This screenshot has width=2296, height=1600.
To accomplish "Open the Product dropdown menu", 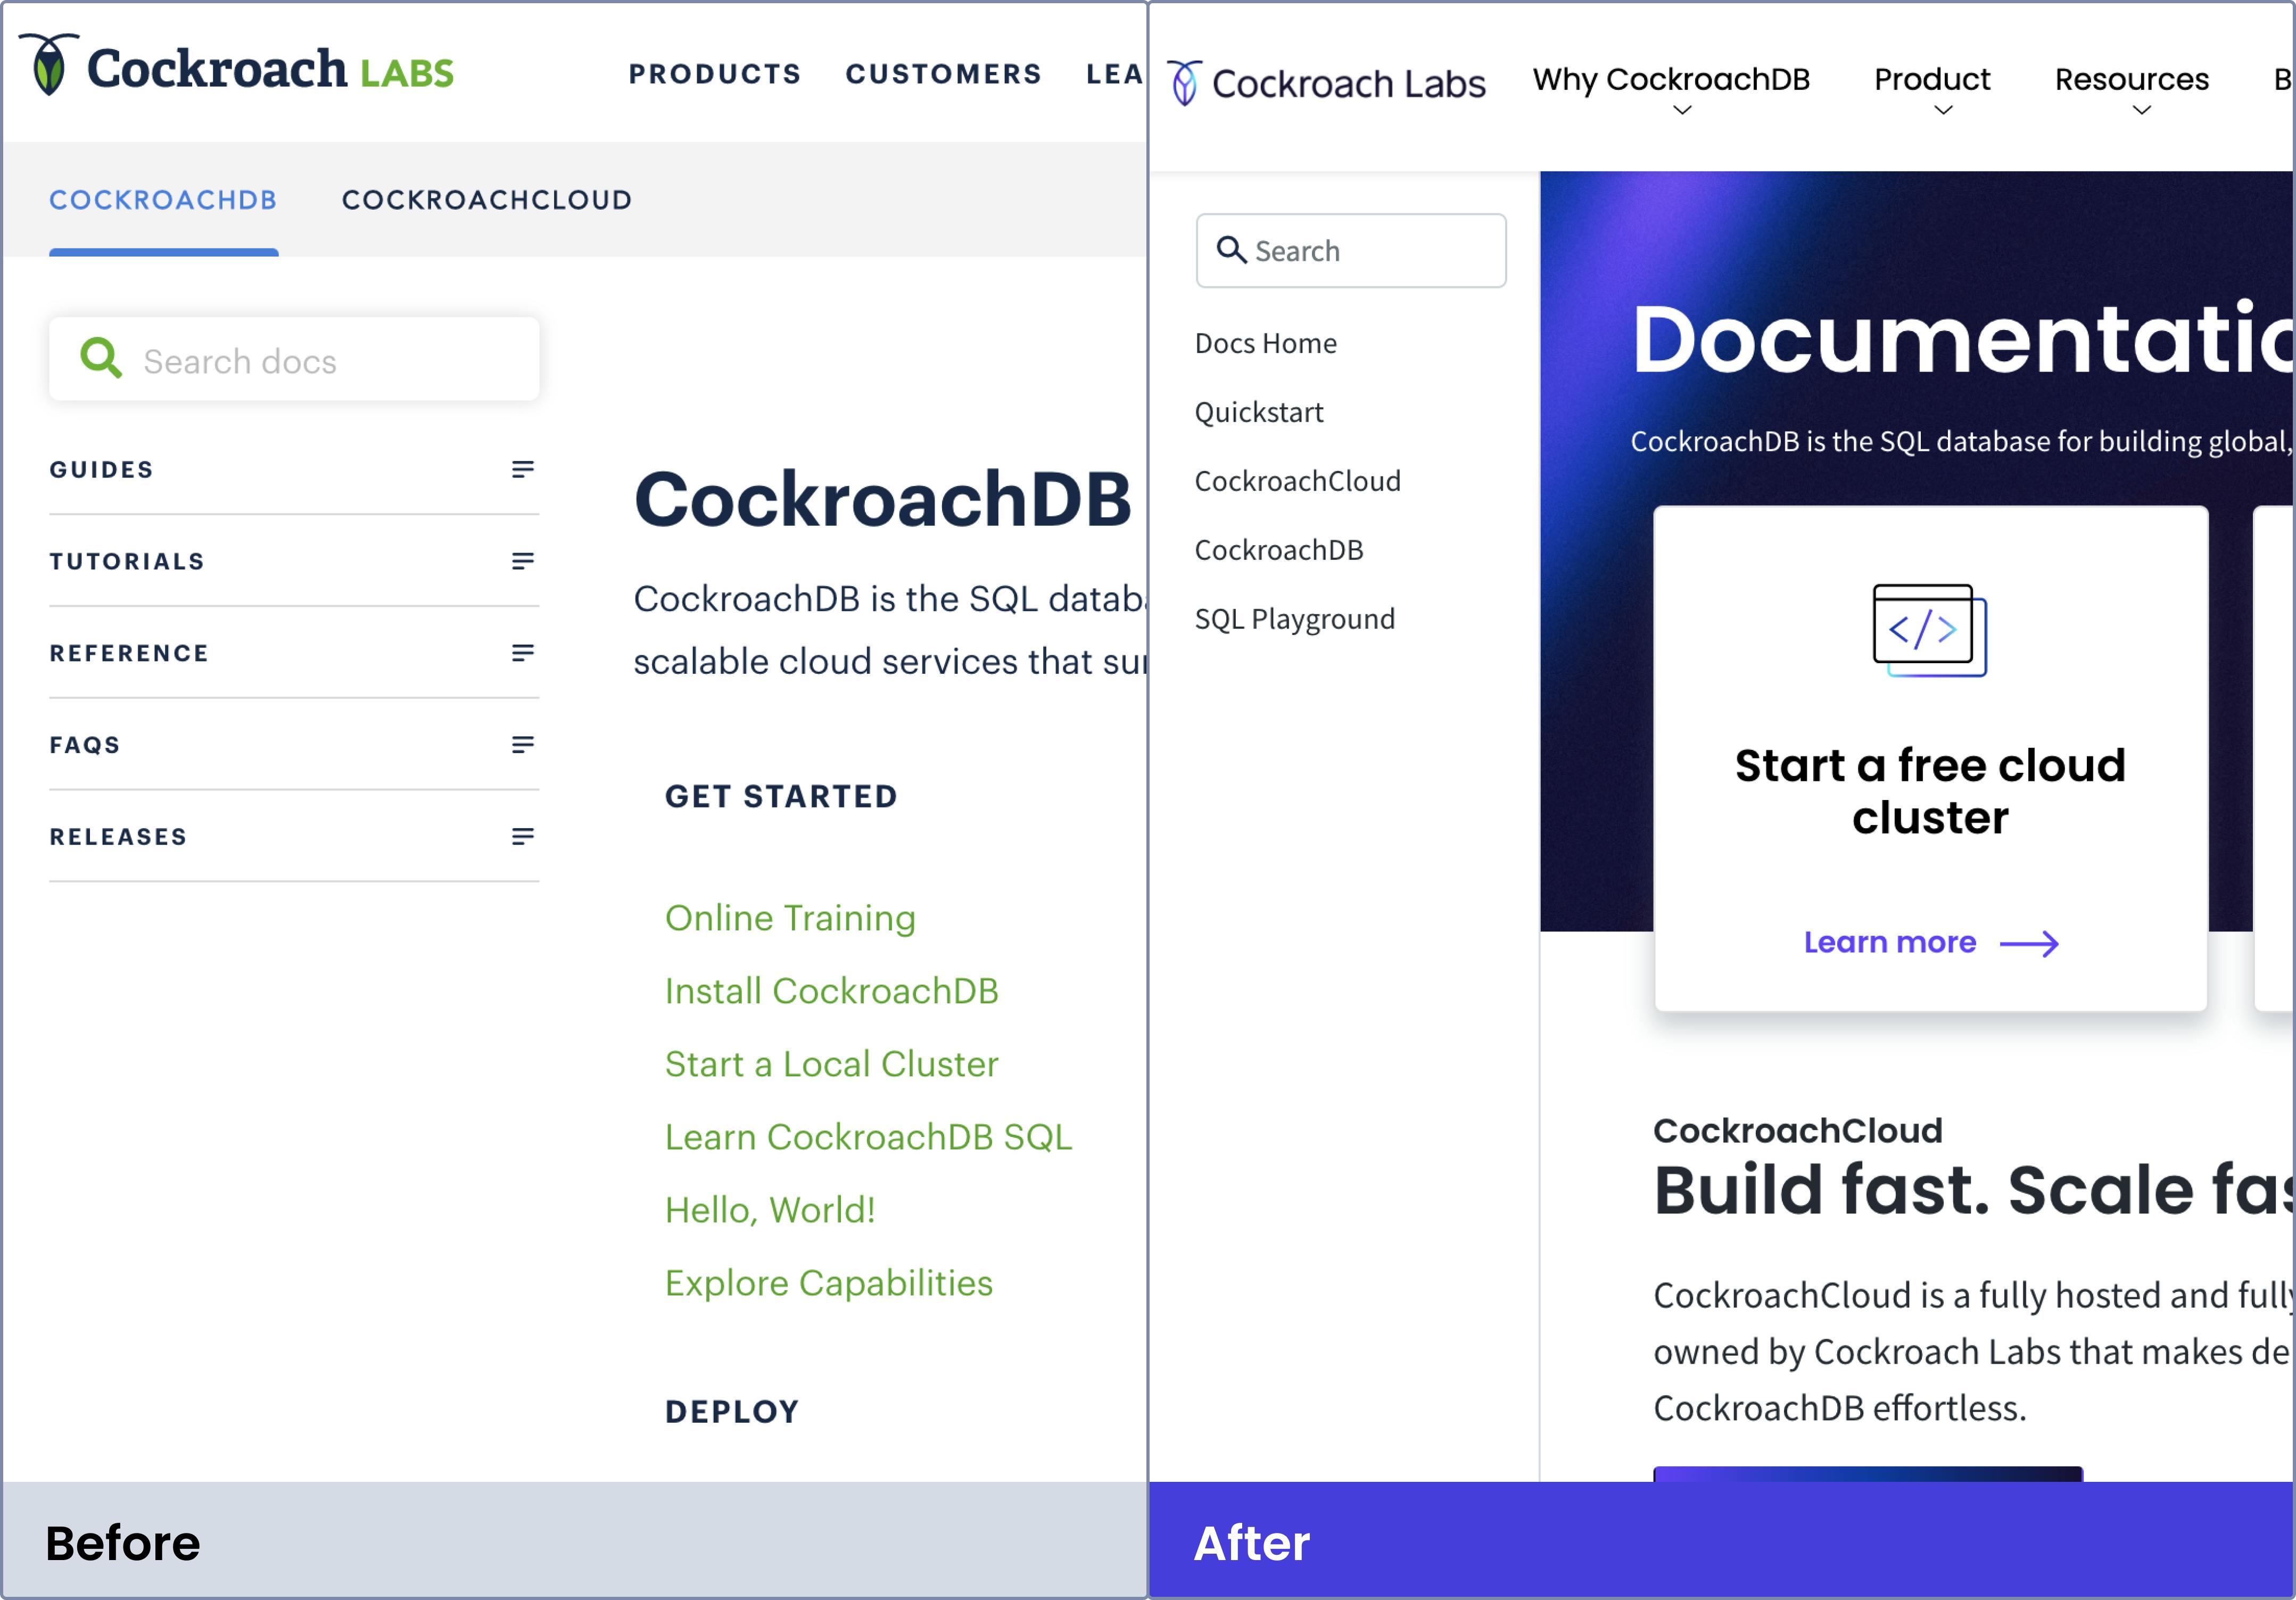I will click(x=1943, y=110).
